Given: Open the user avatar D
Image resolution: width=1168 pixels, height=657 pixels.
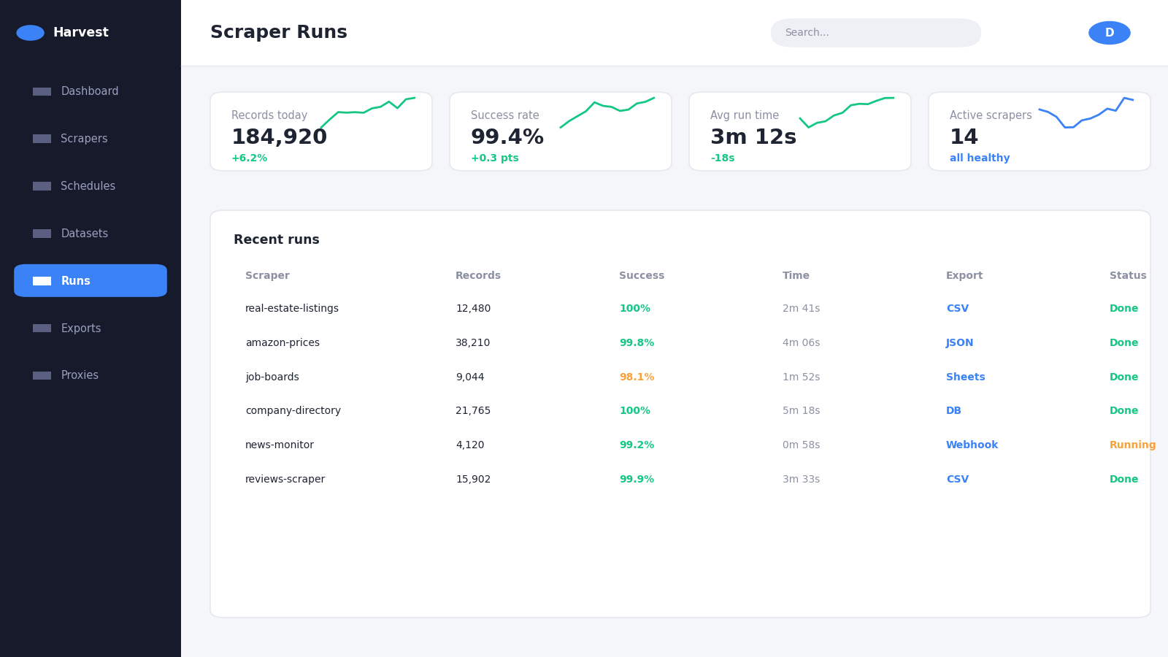Looking at the screenshot, I should point(1110,33).
